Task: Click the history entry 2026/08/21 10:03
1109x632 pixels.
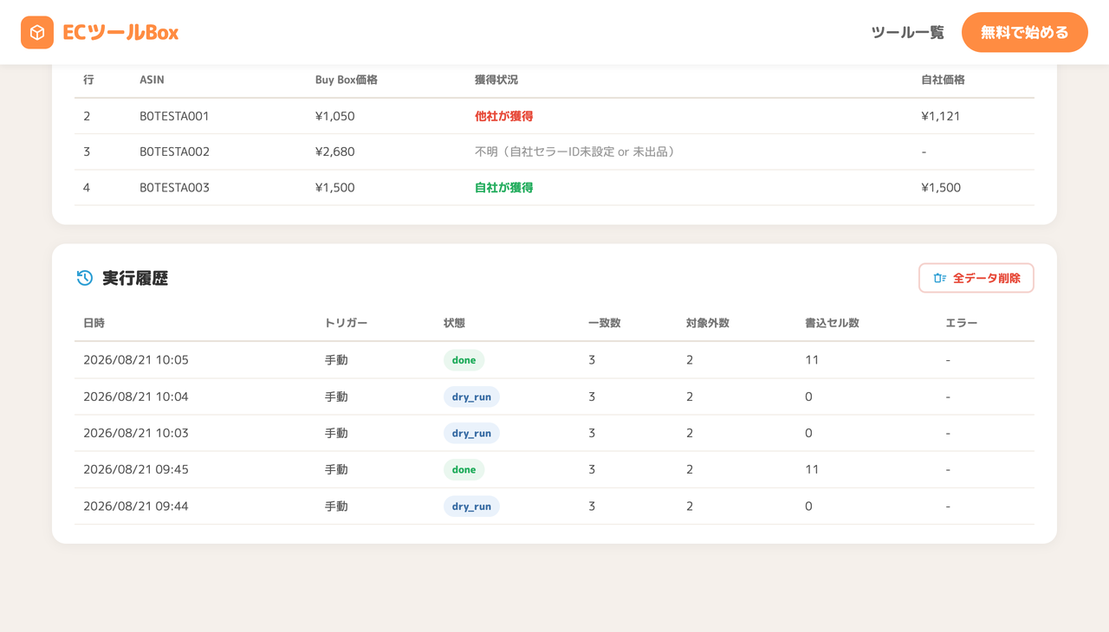Action: (136, 433)
